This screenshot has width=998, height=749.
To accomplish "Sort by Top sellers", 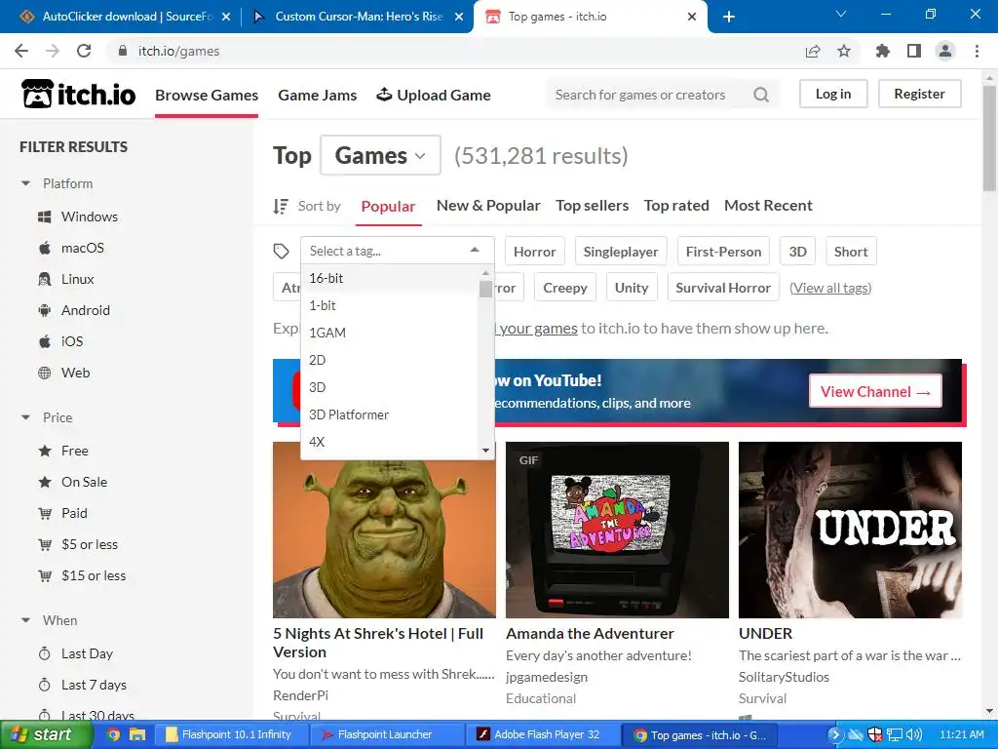I will pyautogui.click(x=592, y=206).
